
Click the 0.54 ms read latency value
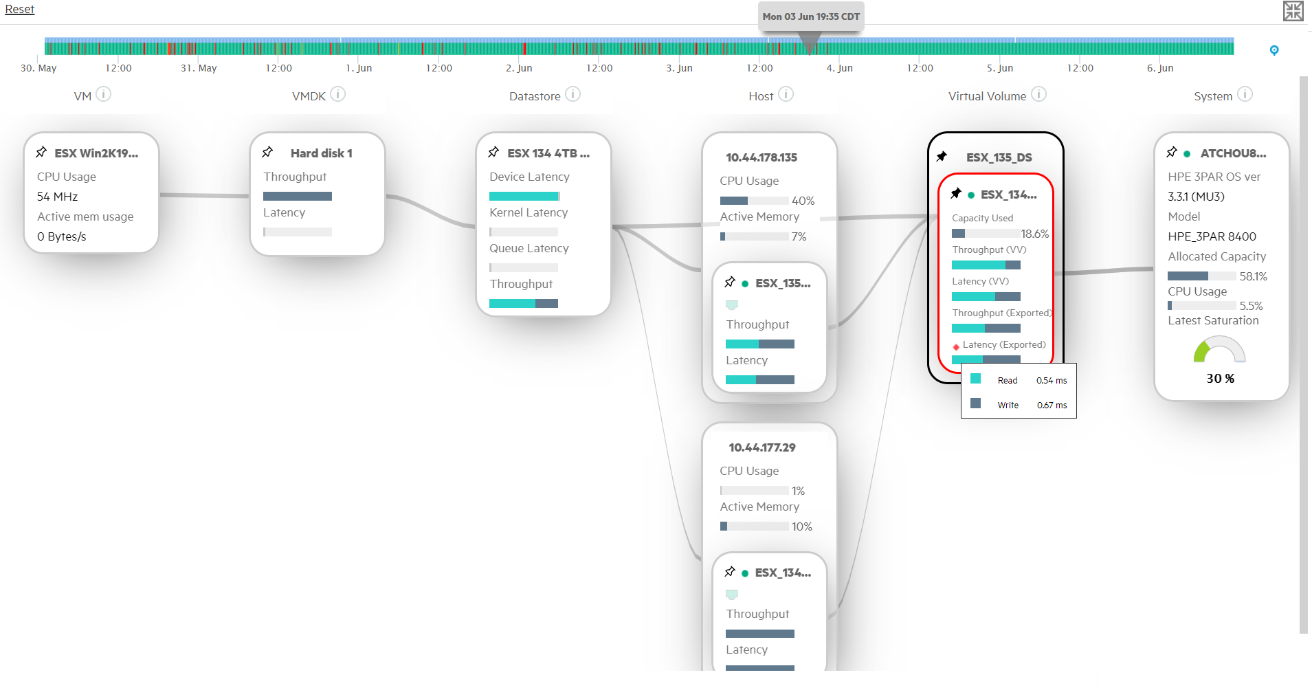1052,381
